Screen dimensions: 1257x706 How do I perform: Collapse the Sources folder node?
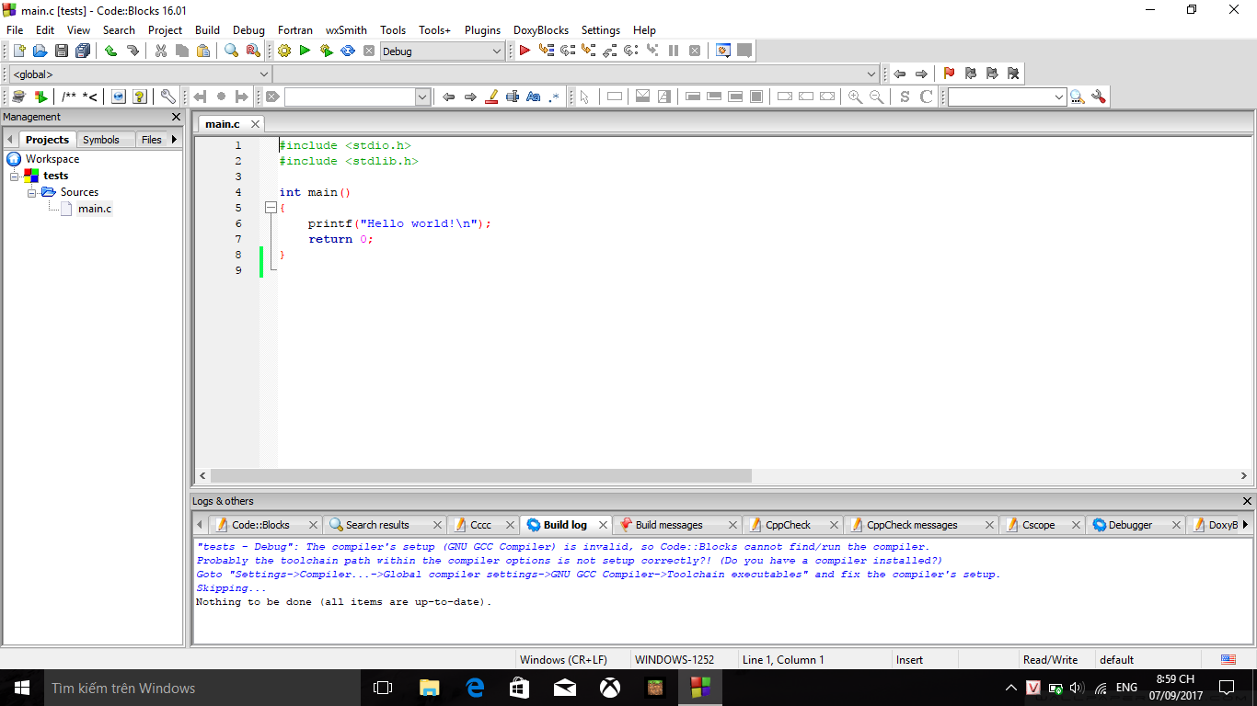(31, 192)
